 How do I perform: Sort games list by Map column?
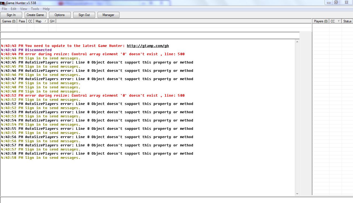tap(41, 21)
